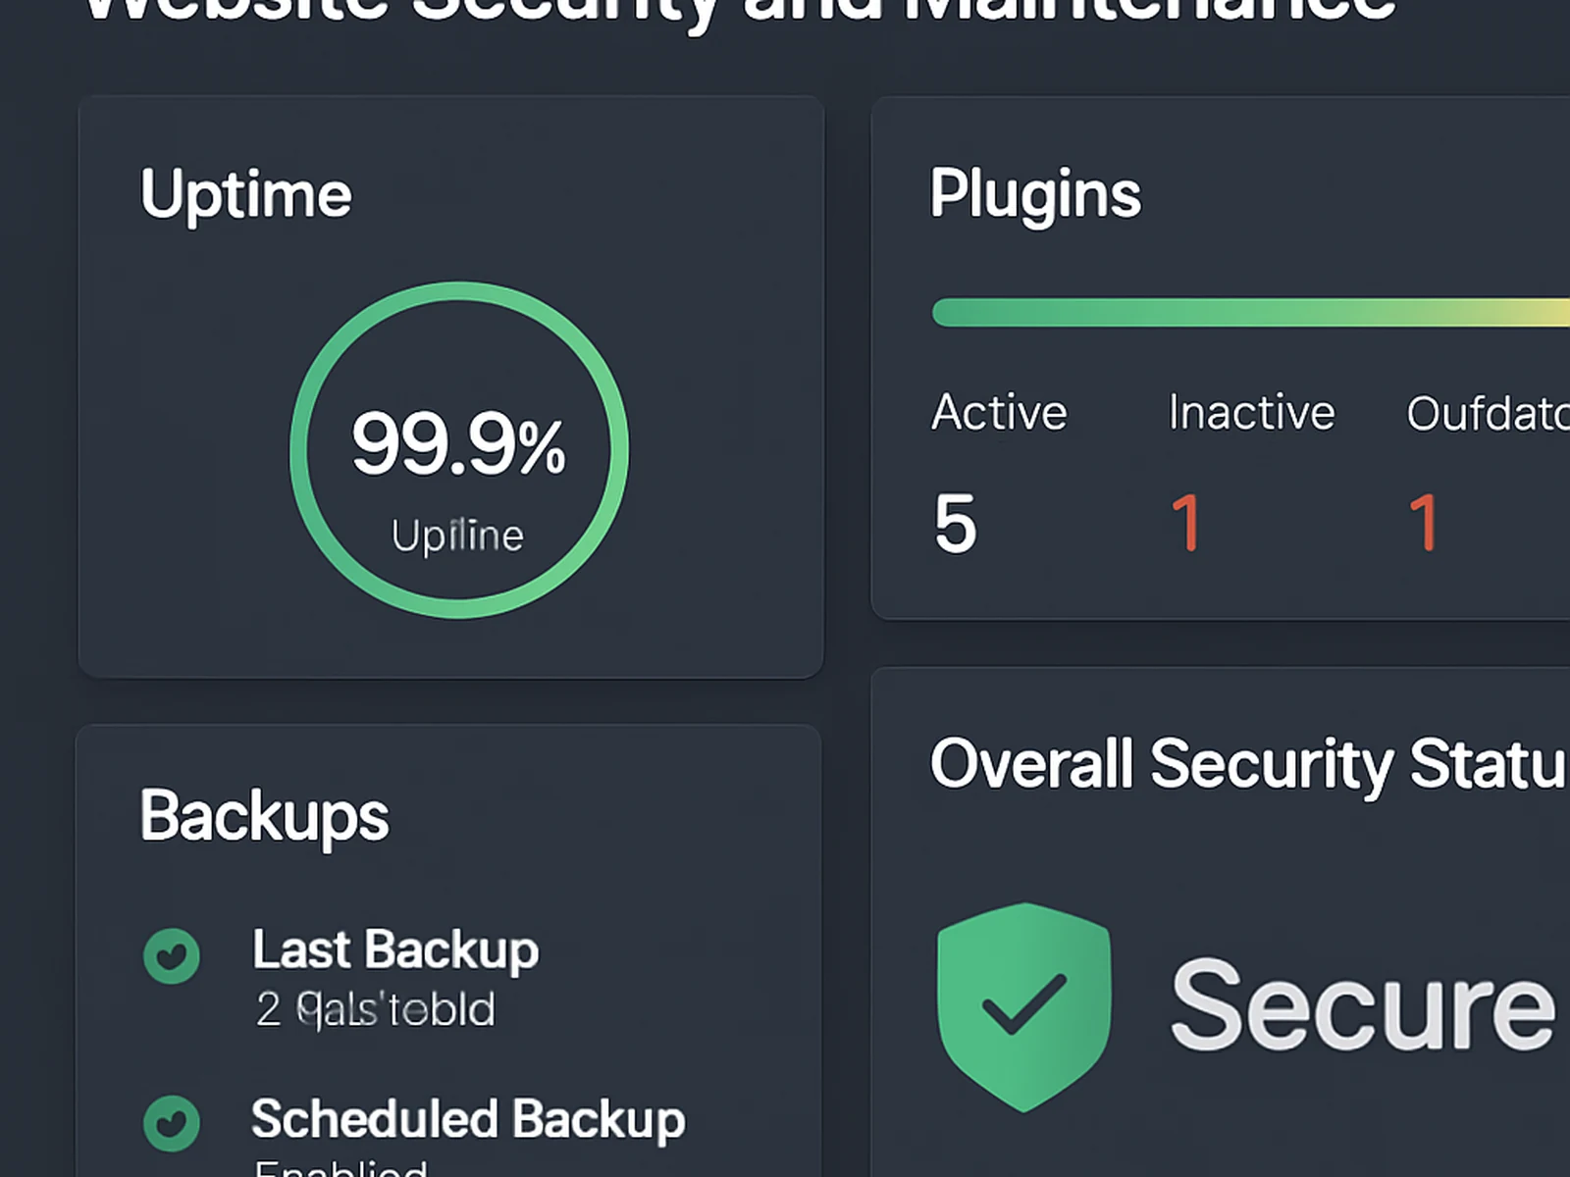Click the Secure status text
The height and width of the screenshot is (1177, 1570).
pyautogui.click(x=1362, y=1005)
